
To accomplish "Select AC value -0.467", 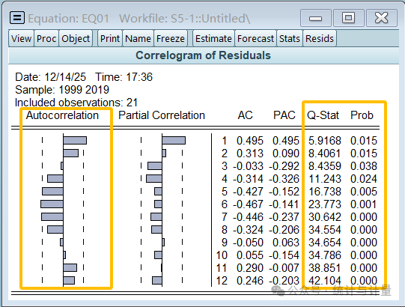I will (248, 204).
